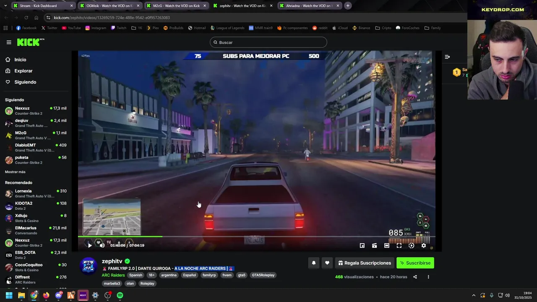Viewport: 537px width, 302px height.
Task: Select the marbella3 tag
Action: (x=112, y=284)
